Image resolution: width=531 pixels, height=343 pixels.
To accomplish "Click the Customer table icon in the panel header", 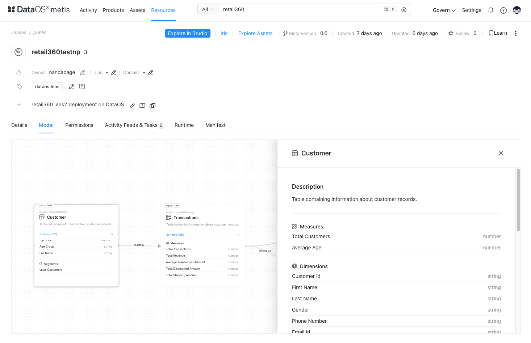I will coord(295,153).
